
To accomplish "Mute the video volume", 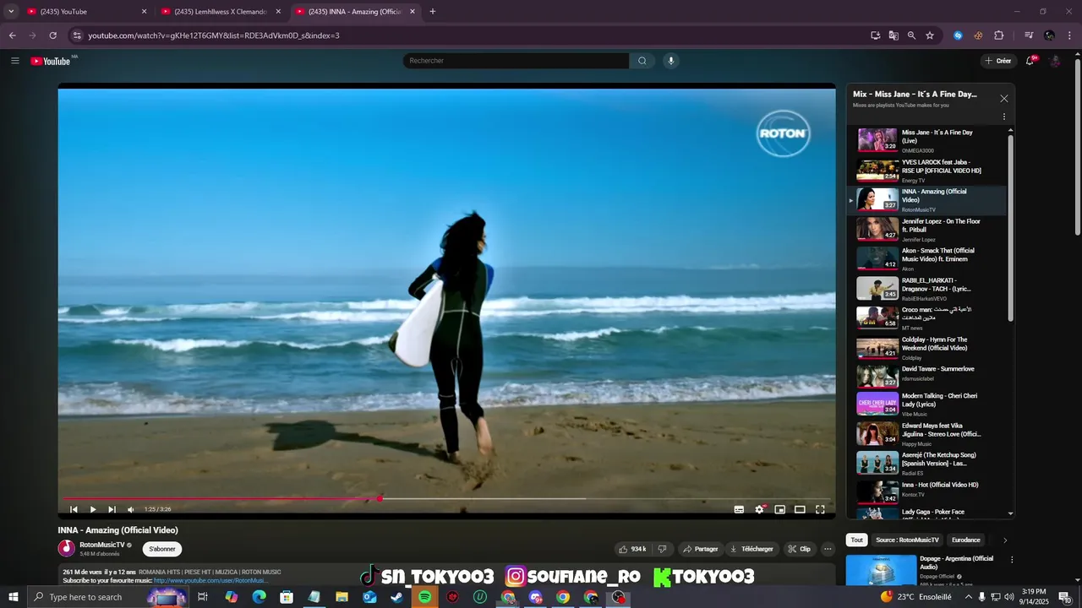I will 131,509.
